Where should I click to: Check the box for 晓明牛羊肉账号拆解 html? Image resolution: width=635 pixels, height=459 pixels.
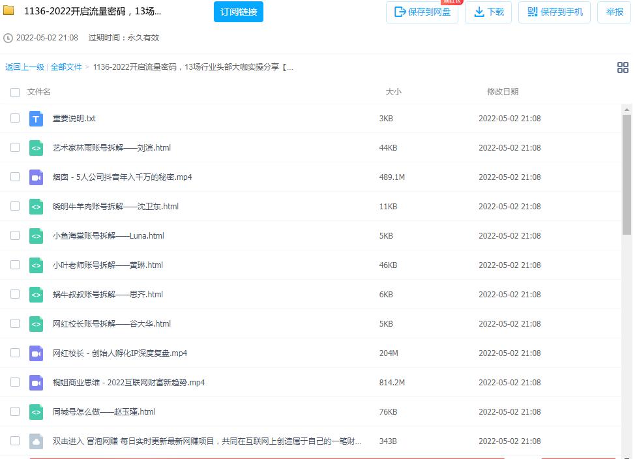tap(15, 206)
